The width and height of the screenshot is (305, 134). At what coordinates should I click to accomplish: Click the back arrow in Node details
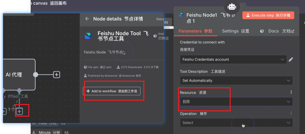pos(87,19)
